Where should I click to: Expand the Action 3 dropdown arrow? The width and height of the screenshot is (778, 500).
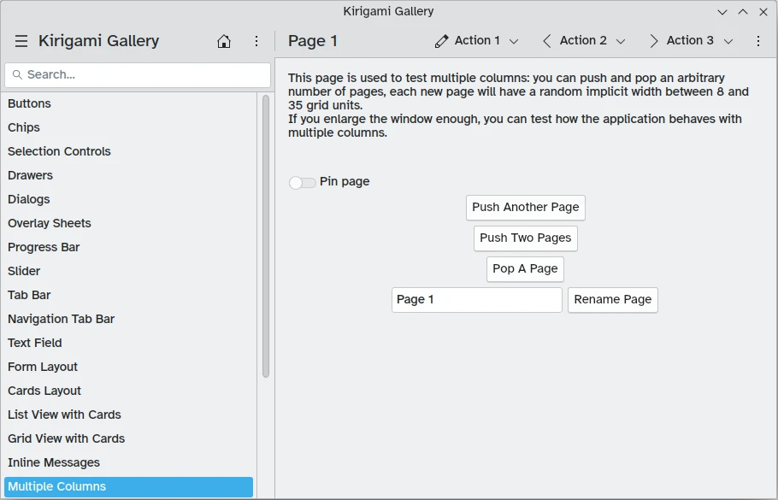click(728, 42)
